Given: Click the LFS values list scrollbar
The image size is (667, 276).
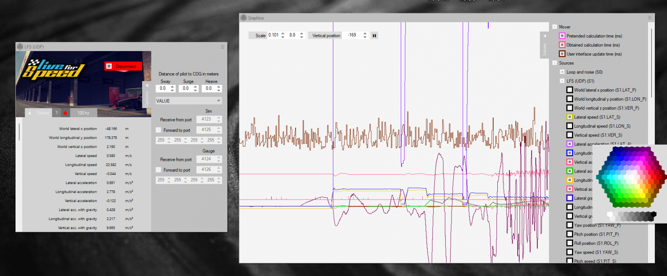Looking at the screenshot, I should coord(19,132).
